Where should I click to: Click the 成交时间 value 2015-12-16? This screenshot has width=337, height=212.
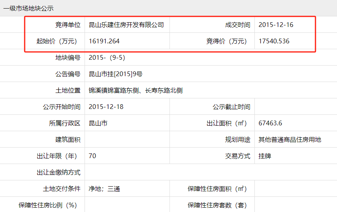pos(276,25)
